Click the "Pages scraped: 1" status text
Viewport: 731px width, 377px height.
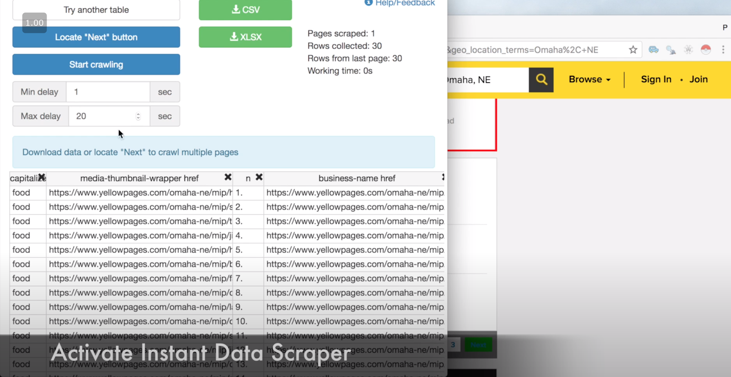(x=341, y=33)
